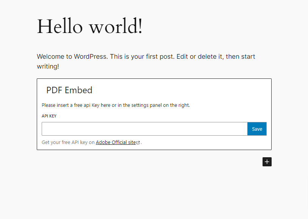The image size is (308, 219).
Task: Click the Get your free API key help text
Action: [68, 142]
